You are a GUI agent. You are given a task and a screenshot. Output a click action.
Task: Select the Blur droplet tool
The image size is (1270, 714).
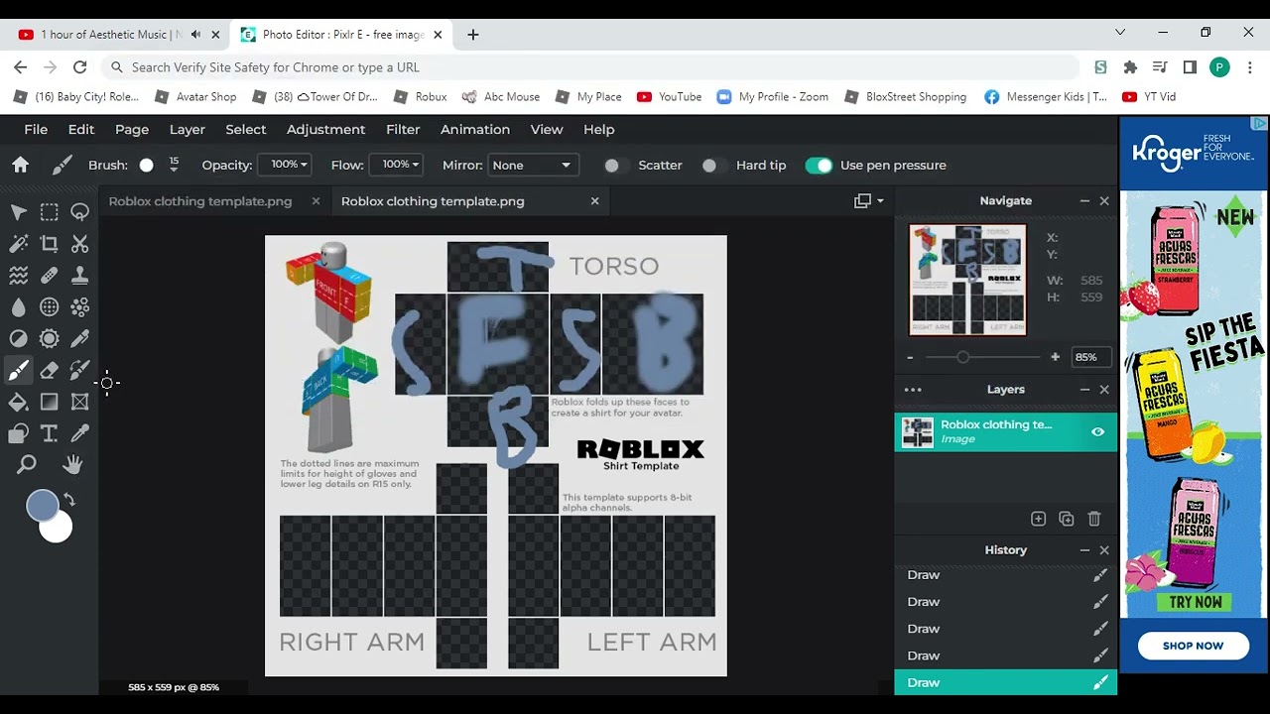pos(18,307)
